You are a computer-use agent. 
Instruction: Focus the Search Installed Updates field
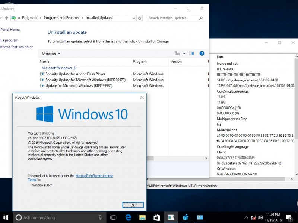[x=175, y=18]
